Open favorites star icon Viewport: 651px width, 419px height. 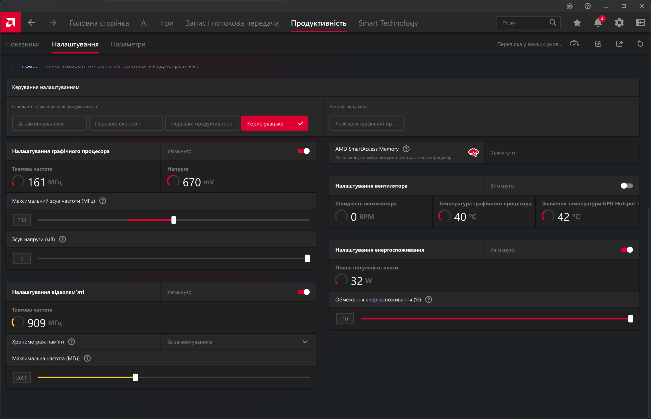pyautogui.click(x=577, y=23)
